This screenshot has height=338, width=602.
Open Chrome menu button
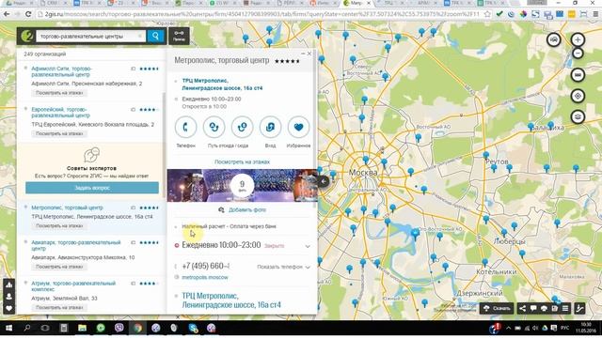[595, 14]
